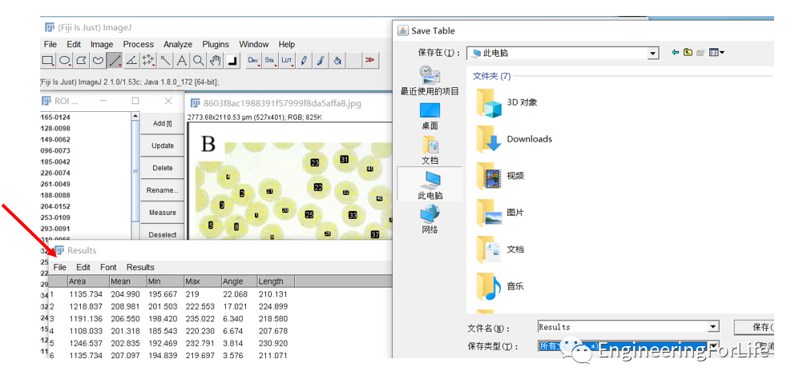
Task: Click Delete in ROI Manager
Action: click(162, 168)
